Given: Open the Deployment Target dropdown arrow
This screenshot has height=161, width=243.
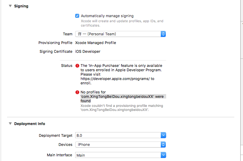Looking at the screenshot, I should tap(163, 135).
